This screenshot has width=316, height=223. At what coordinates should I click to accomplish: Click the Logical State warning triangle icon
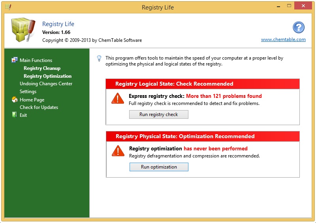click(118, 98)
